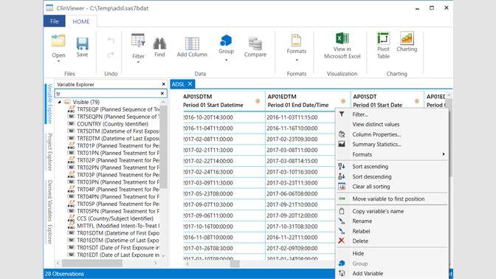Viewport: 496px width, 279px height.
Task: Close the Variable Explorer panel
Action: 164,84
